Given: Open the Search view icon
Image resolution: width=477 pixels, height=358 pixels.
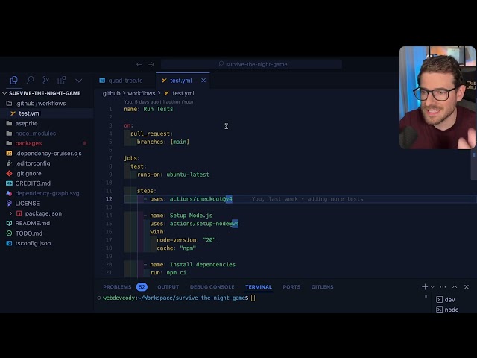Looking at the screenshot, I should pyautogui.click(x=30, y=80).
